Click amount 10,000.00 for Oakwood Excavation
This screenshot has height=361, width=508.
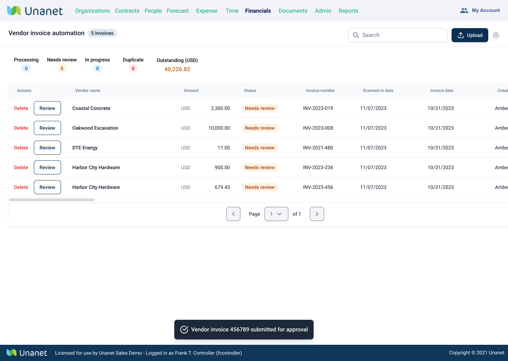tap(219, 128)
